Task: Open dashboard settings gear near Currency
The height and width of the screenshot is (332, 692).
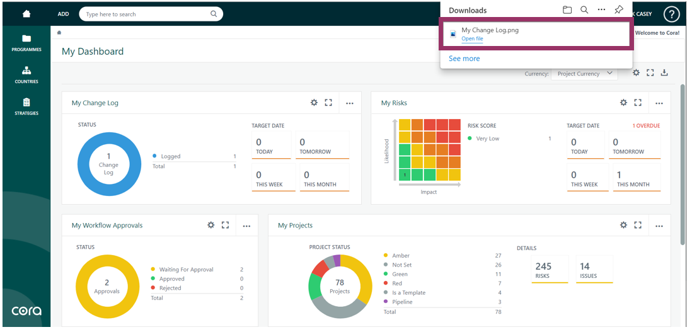Action: click(636, 72)
